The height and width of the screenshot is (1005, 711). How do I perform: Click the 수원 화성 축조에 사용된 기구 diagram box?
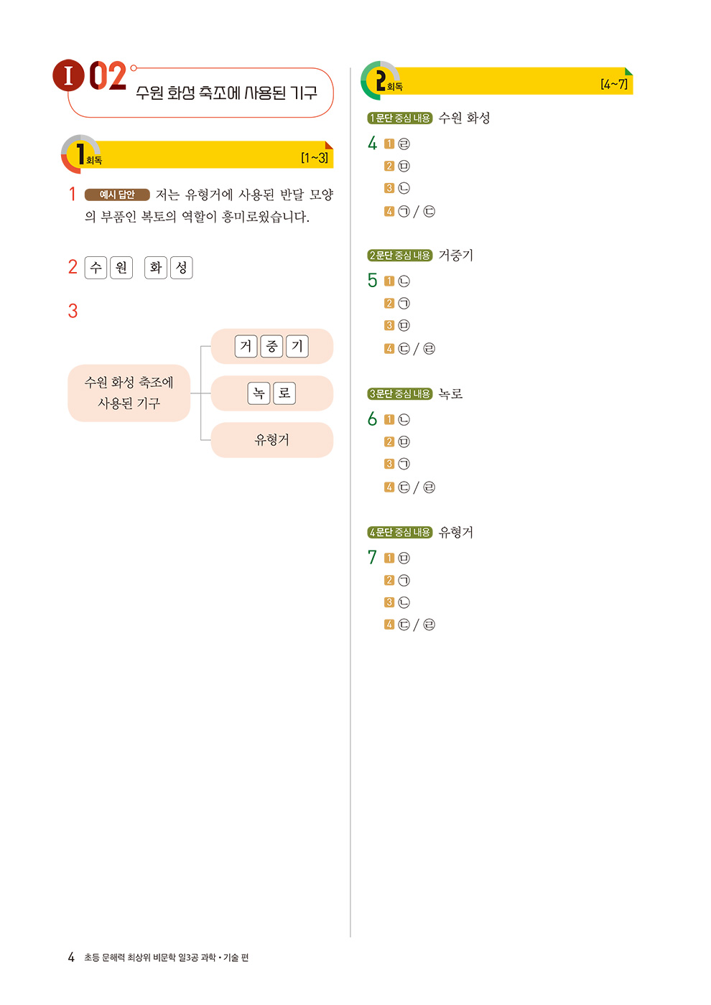point(129,393)
